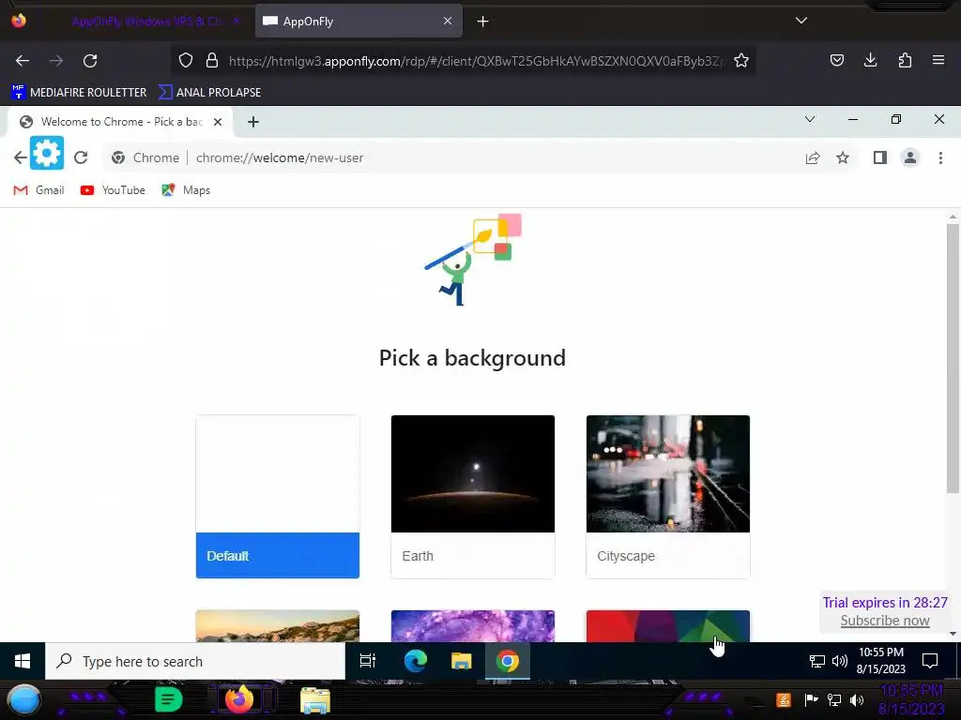Click Type here to search box

pos(195,661)
